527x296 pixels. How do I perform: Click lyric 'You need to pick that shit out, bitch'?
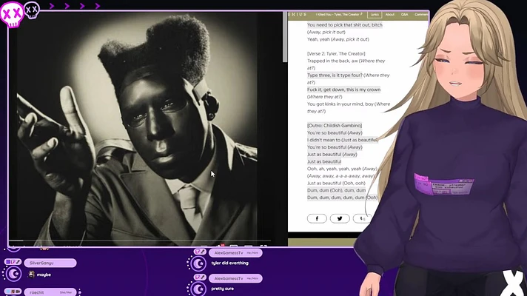click(344, 25)
